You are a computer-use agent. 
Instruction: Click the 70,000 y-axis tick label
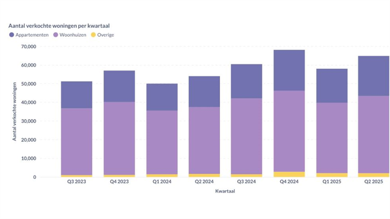coord(29,47)
